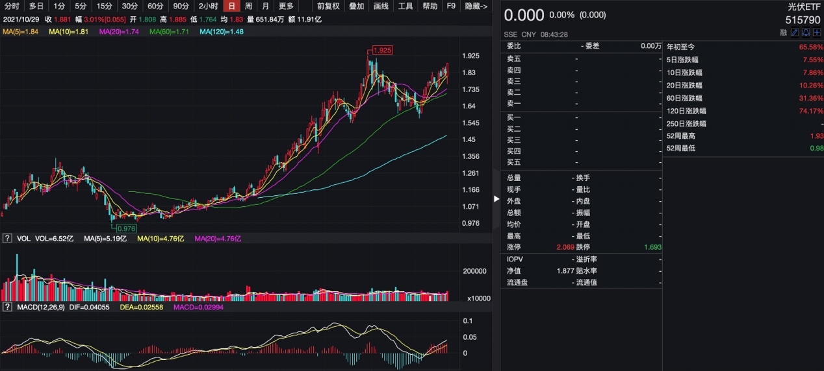The height and width of the screenshot is (371, 824).
Task: Click the 融 margin trading marker
Action: [784, 32]
